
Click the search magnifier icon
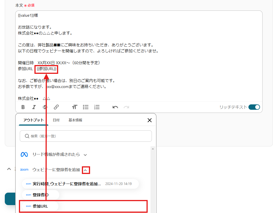[x=27, y=136]
